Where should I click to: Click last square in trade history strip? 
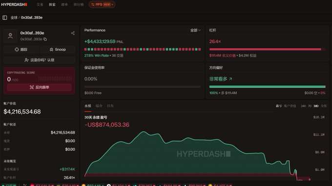[200, 49]
